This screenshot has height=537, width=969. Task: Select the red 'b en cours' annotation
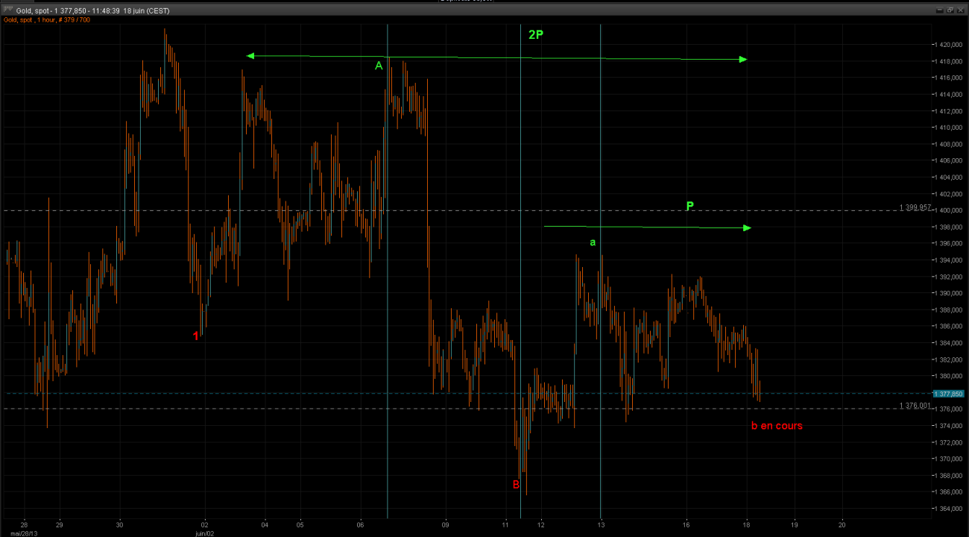[777, 426]
